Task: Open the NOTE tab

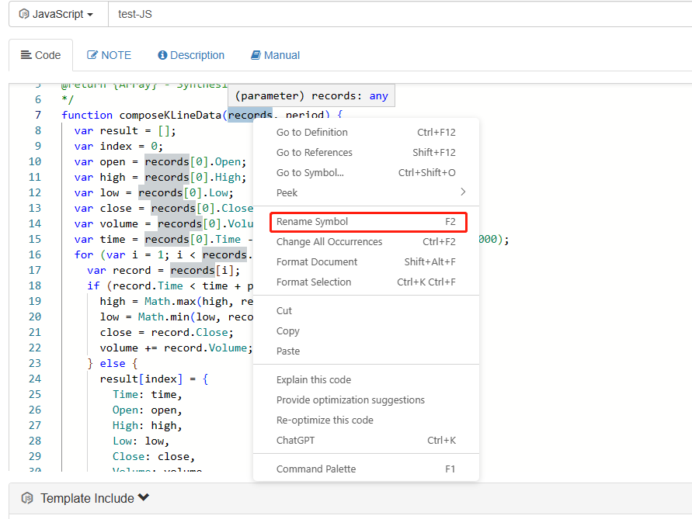Action: tap(109, 55)
